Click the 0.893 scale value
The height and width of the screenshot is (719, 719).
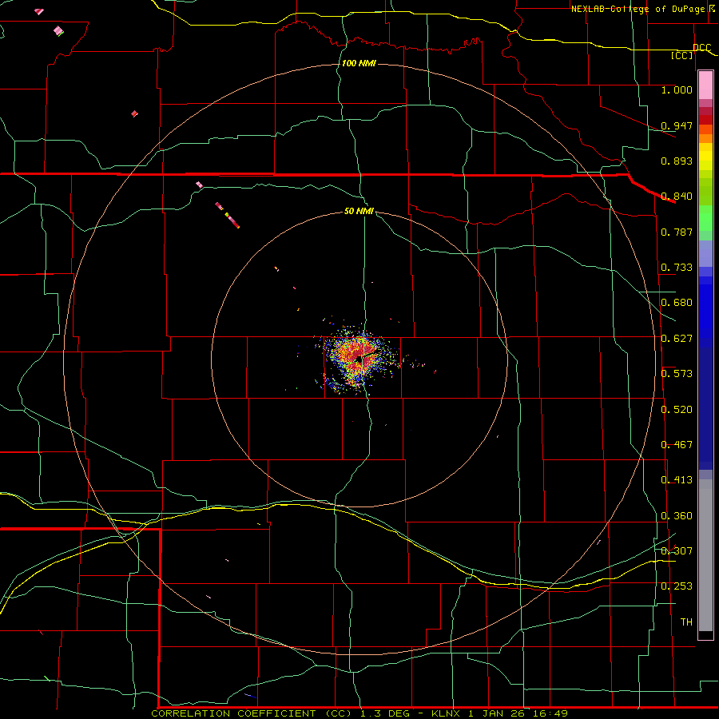click(x=677, y=161)
